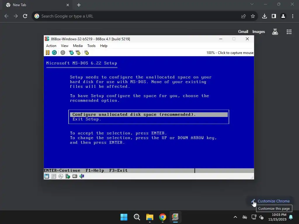Click the ACPI shutdown power icon
The image size is (299, 224).
pos(63,52)
